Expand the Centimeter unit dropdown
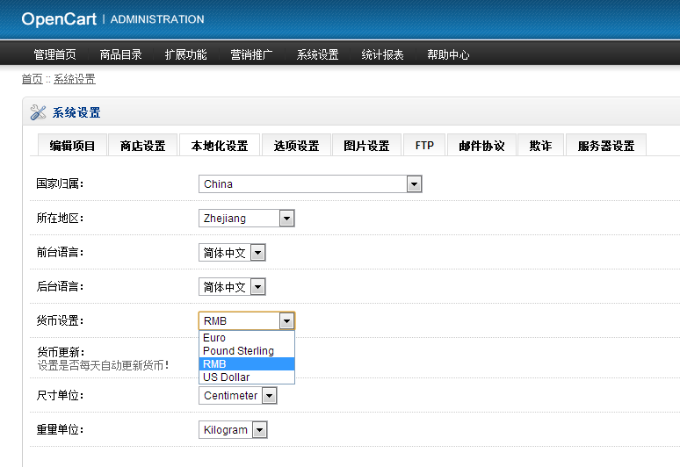680x467 pixels. pyautogui.click(x=237, y=396)
